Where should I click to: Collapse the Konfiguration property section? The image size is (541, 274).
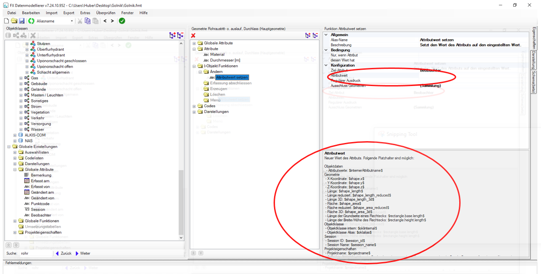coord(326,65)
